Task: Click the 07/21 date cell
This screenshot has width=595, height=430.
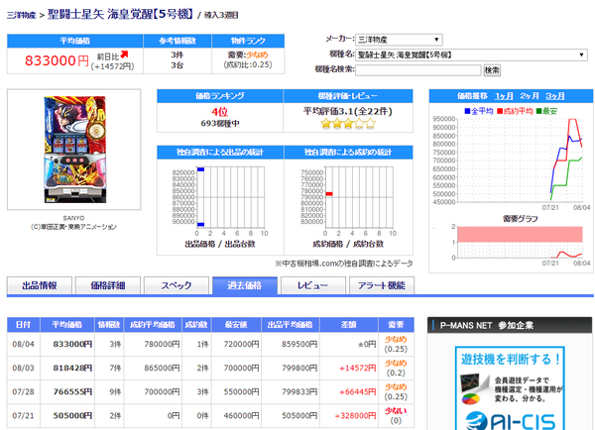Action: coord(24,415)
